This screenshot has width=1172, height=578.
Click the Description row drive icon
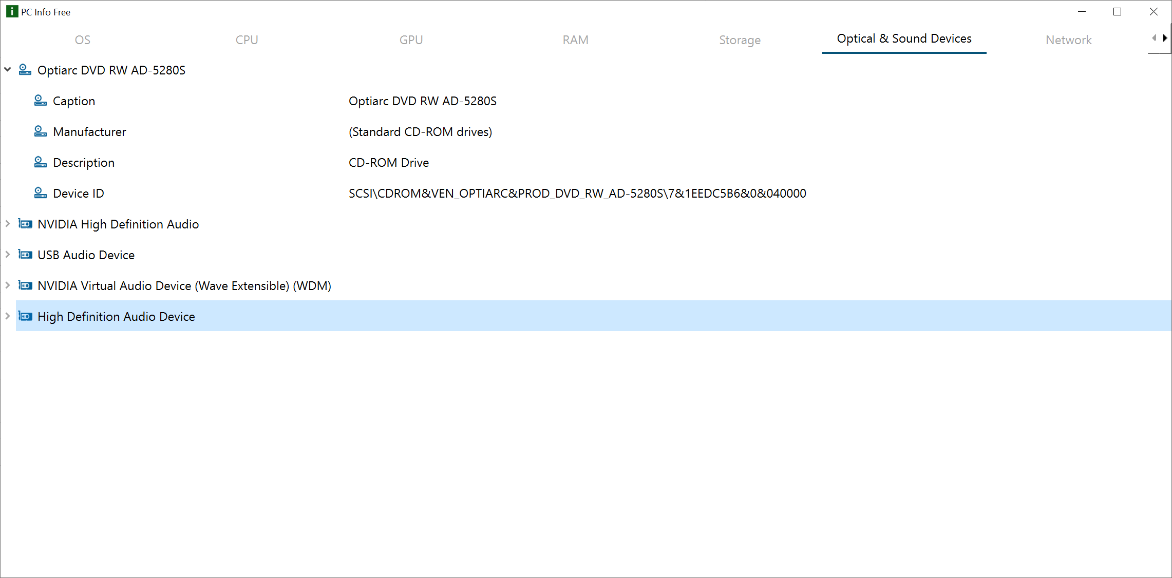(41, 162)
